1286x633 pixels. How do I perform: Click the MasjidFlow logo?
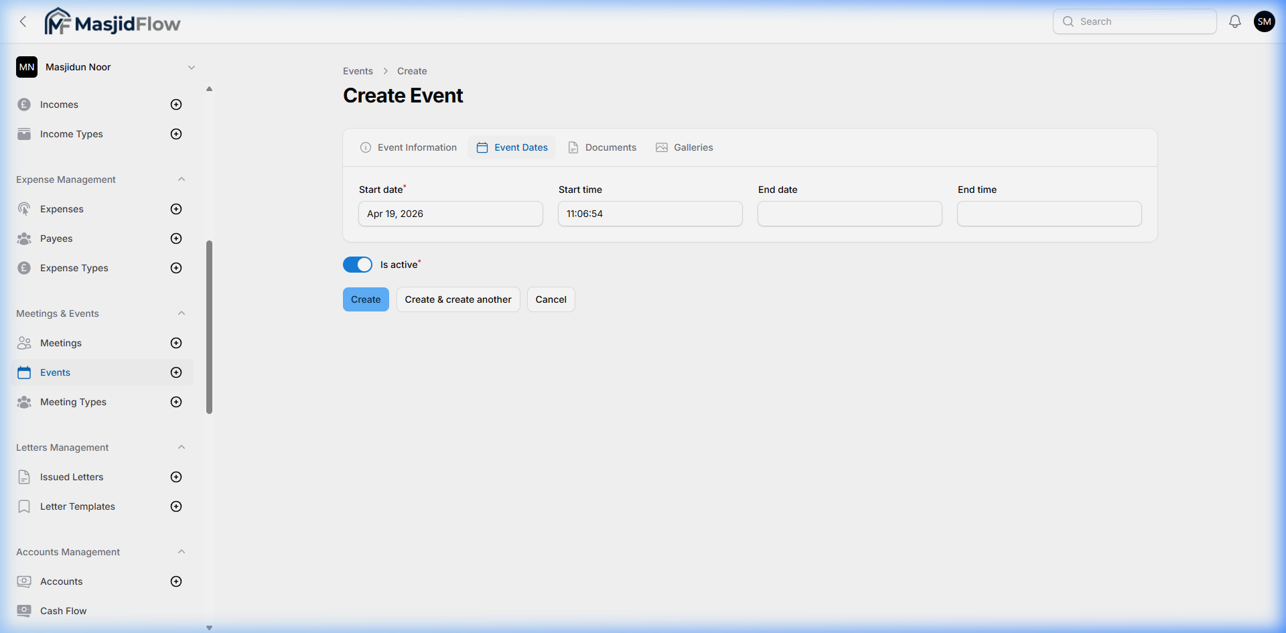pos(112,21)
